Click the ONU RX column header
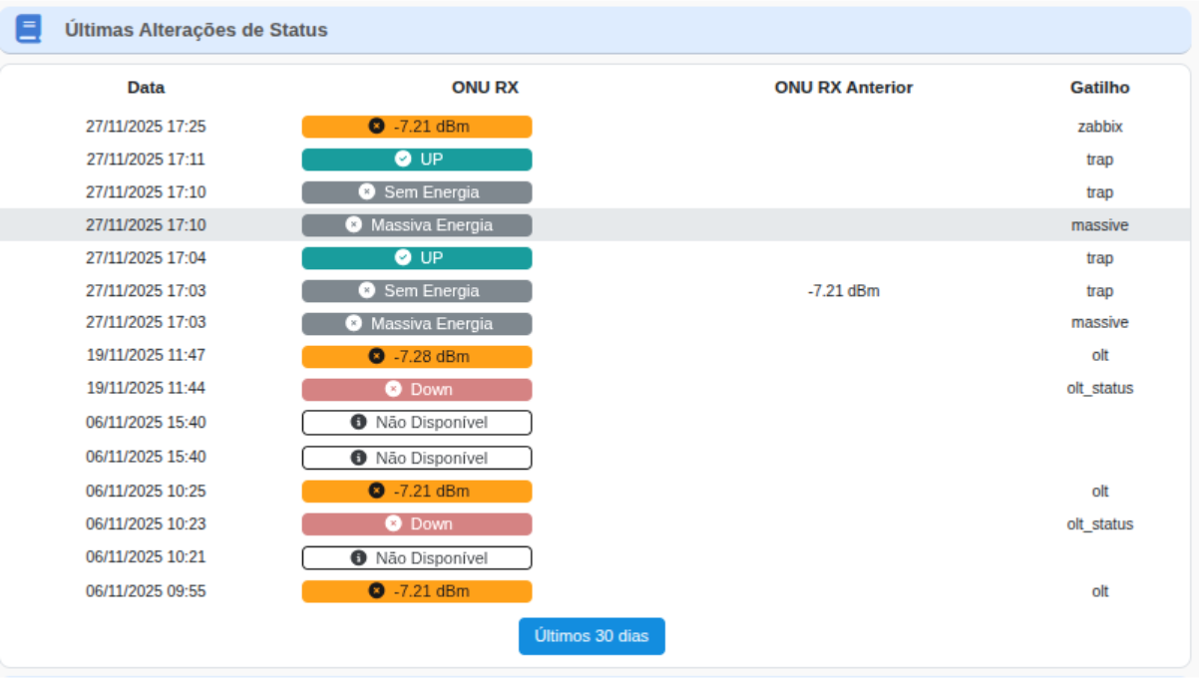 (x=485, y=88)
